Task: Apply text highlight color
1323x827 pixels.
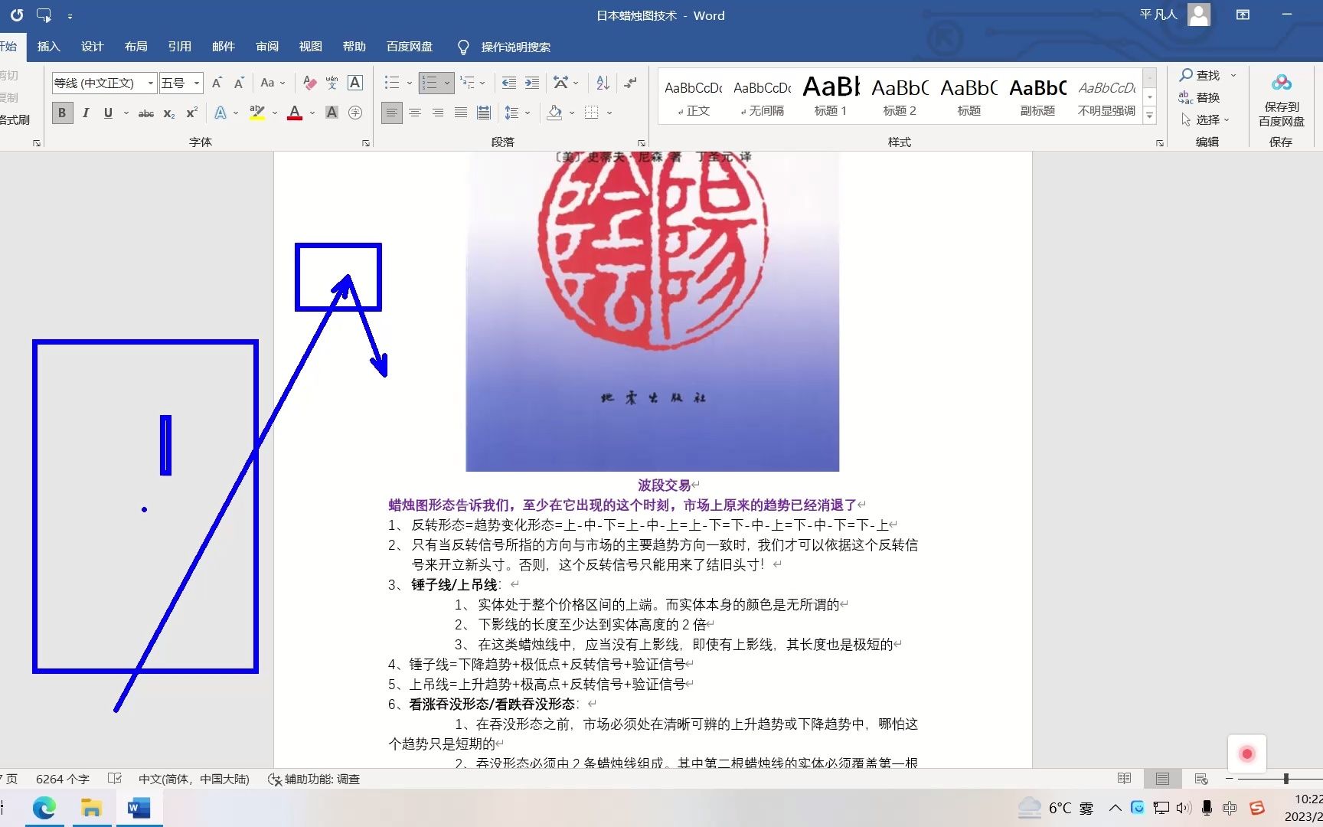Action: pyautogui.click(x=257, y=113)
